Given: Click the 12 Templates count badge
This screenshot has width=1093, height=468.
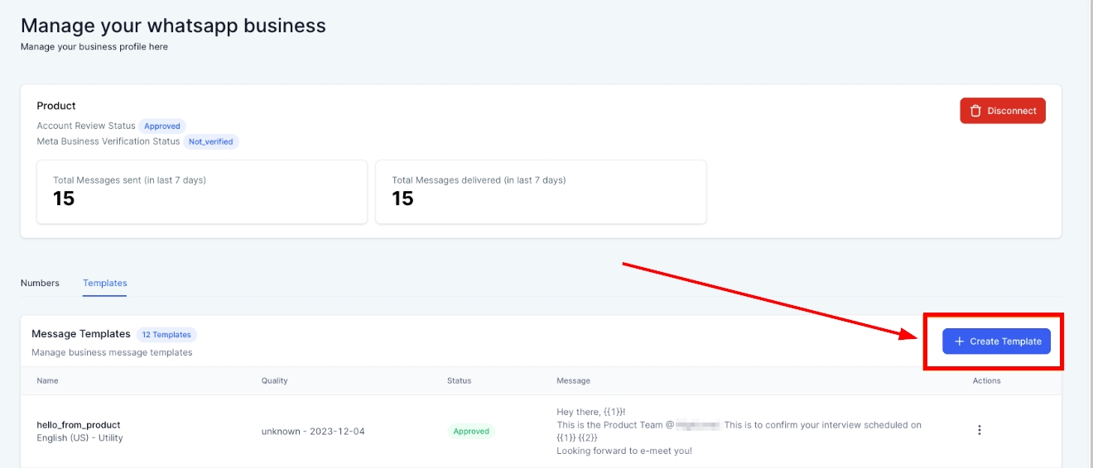Looking at the screenshot, I should pos(166,335).
